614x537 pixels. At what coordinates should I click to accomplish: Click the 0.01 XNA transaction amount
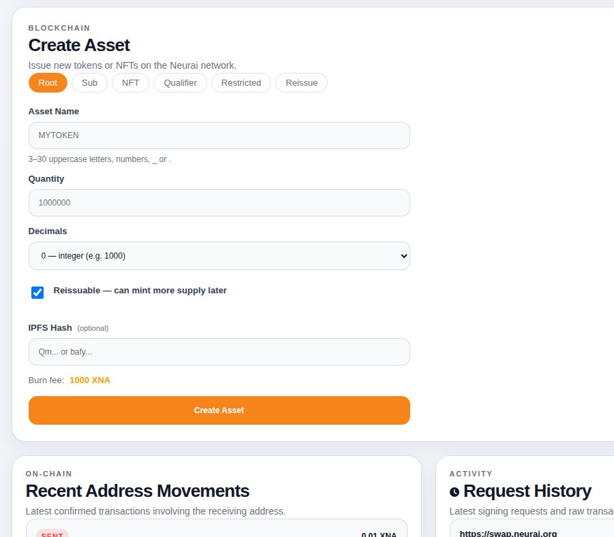click(x=378, y=534)
